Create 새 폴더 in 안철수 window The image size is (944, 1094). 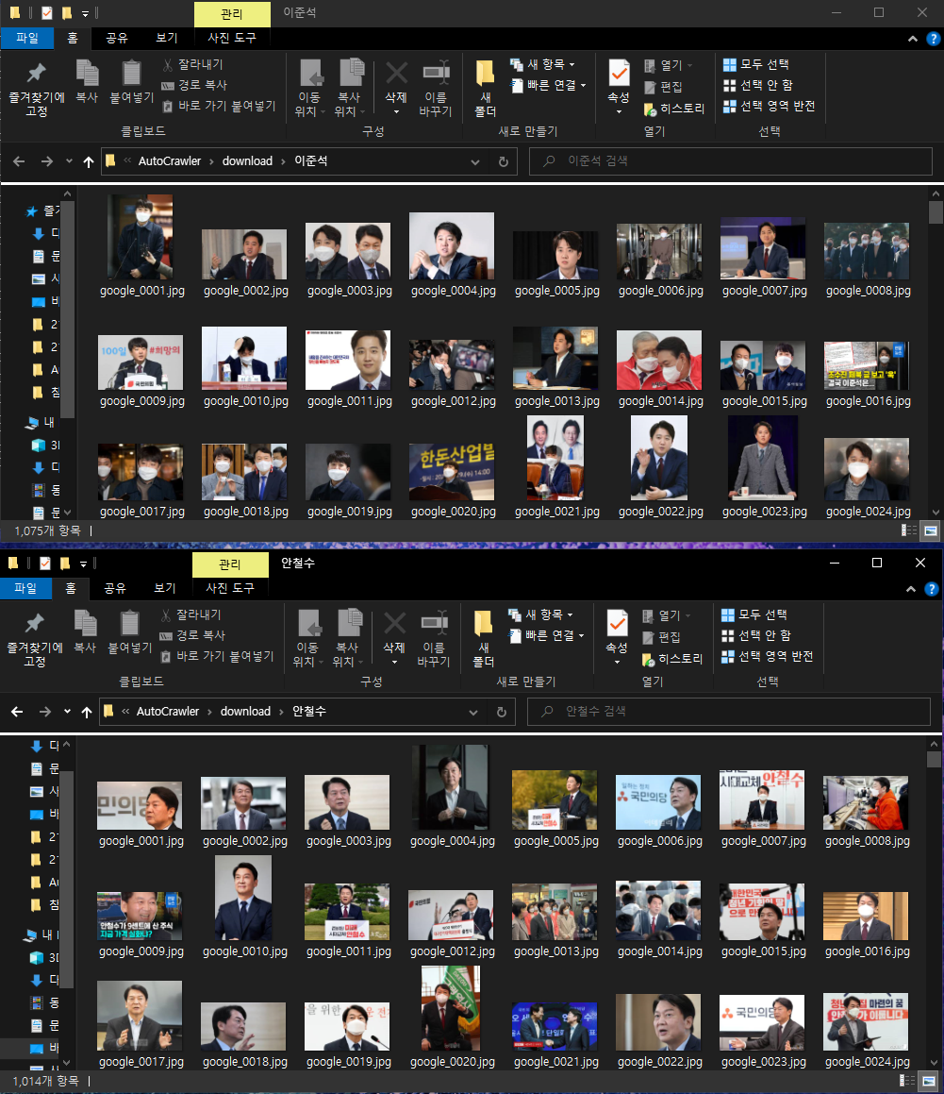483,640
